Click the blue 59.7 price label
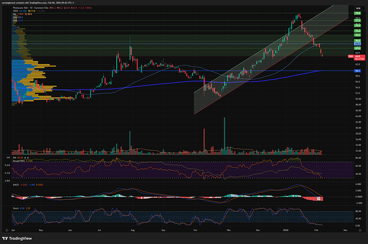This screenshot has height=244, width=368. pos(357,70)
